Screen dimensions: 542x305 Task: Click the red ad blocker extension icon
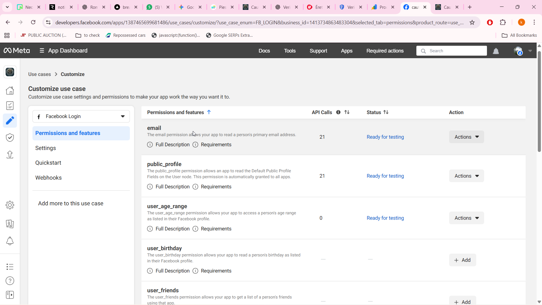490,22
